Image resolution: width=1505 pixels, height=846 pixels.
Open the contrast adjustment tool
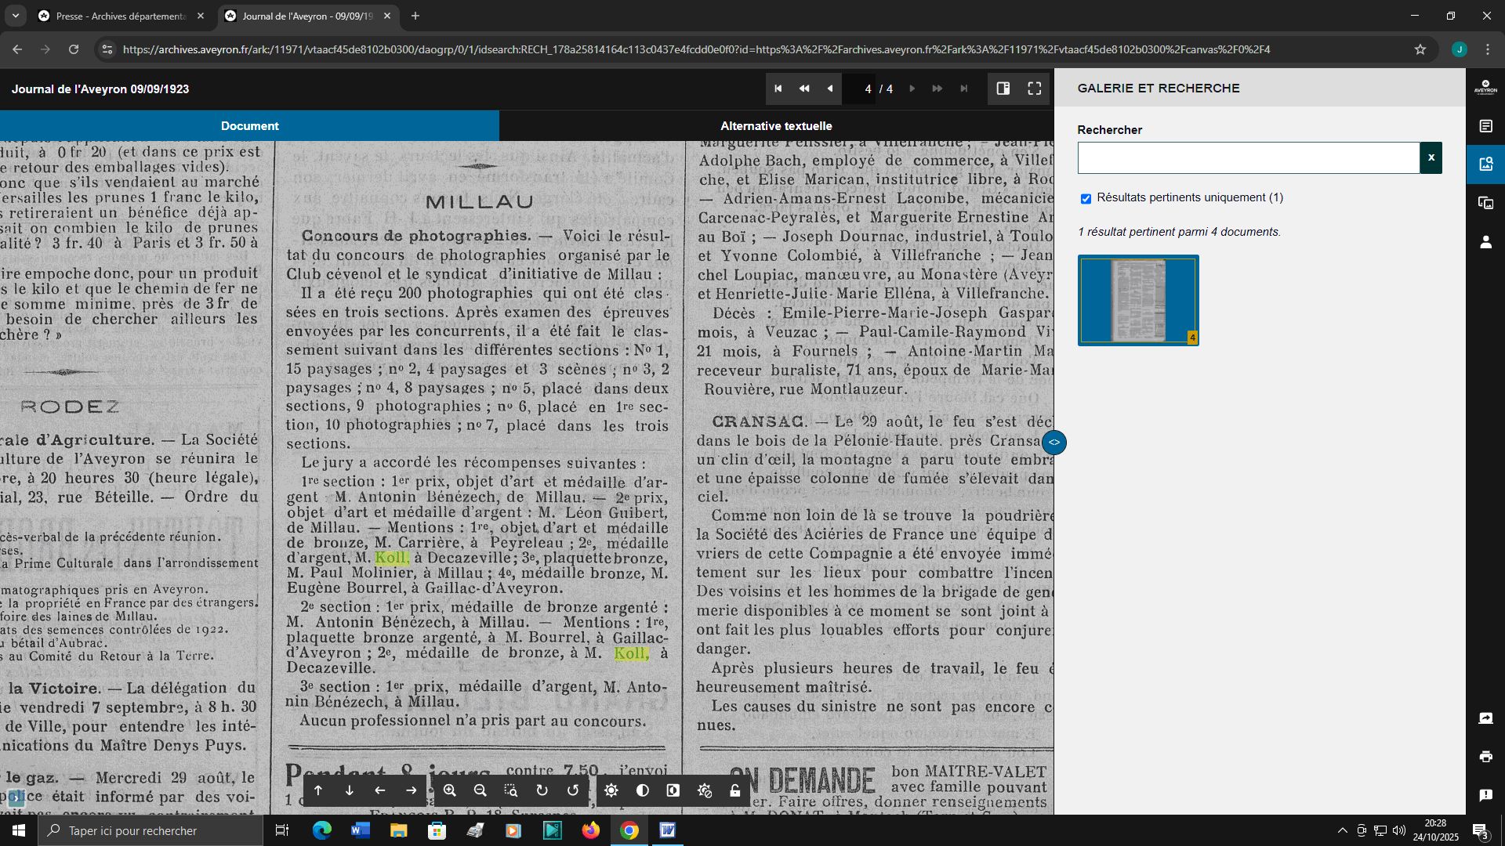[x=642, y=791]
